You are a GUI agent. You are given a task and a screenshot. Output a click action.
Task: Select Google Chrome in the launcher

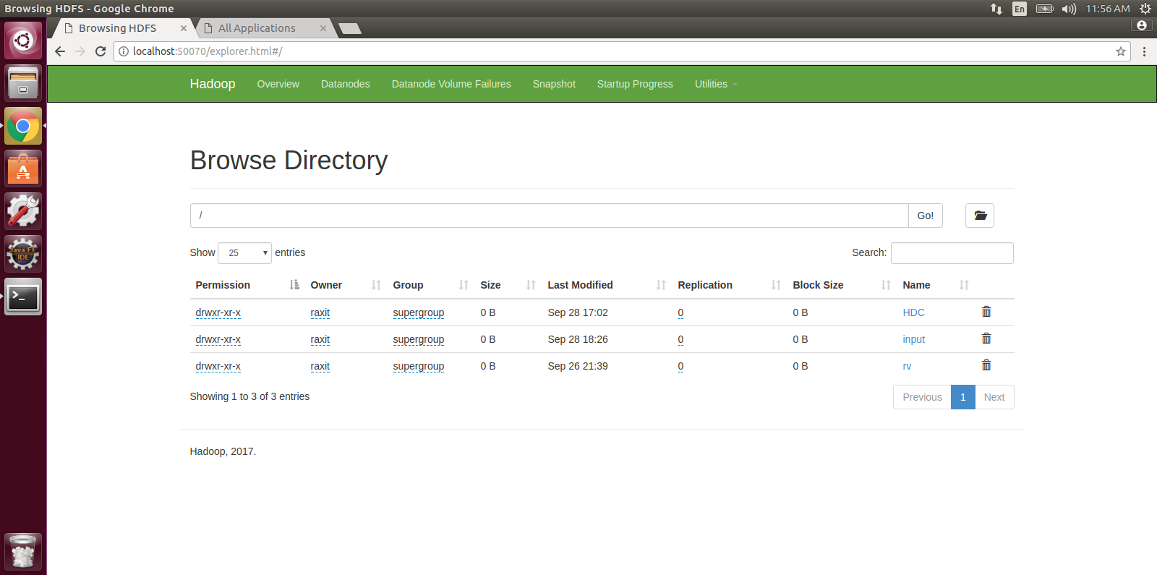click(23, 126)
